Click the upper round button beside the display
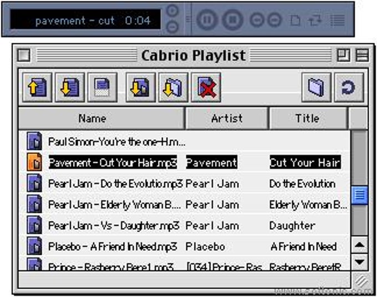This screenshot has height=297, width=377. click(172, 11)
